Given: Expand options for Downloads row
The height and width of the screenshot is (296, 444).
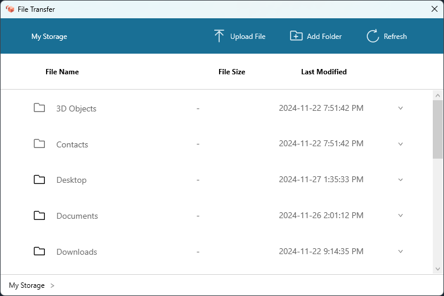Looking at the screenshot, I should point(400,251).
